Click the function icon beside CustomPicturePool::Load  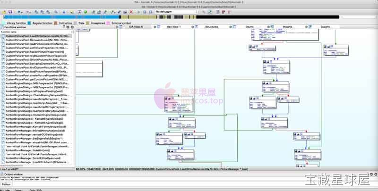[x=3, y=36]
